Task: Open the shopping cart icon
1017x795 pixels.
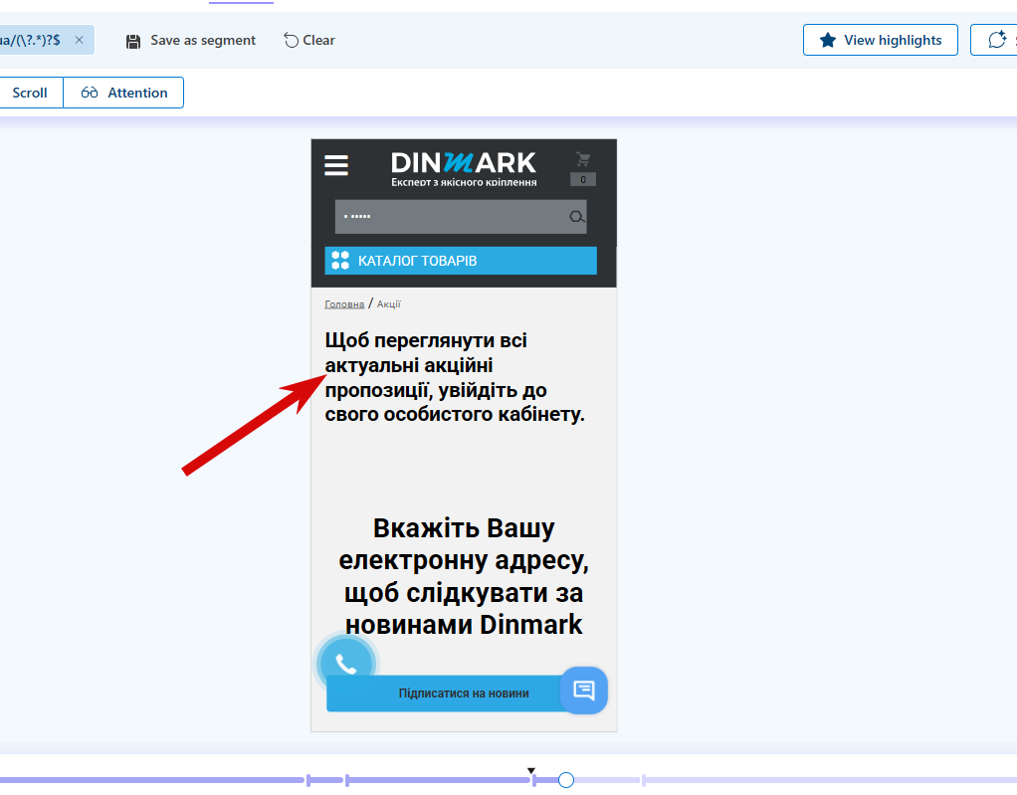Action: coord(583,159)
